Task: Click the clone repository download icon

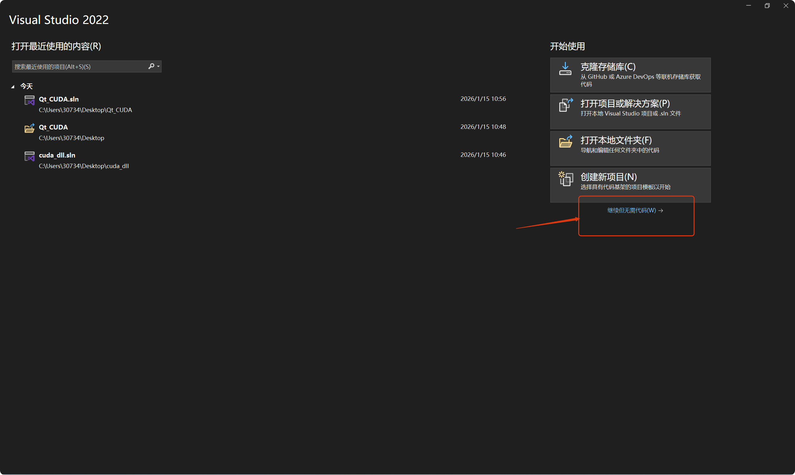Action: tap(565, 69)
